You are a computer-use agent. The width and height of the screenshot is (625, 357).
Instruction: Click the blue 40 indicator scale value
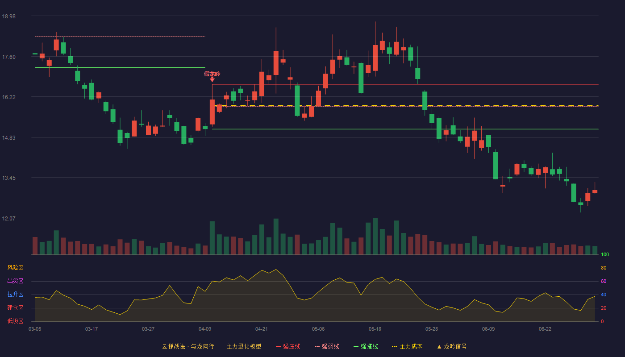(604, 295)
